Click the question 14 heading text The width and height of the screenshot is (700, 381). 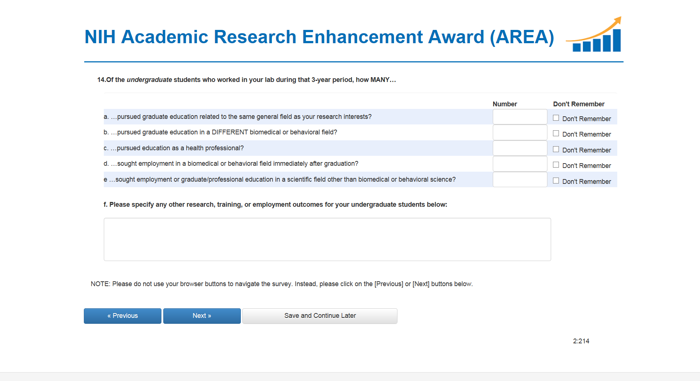coord(246,80)
